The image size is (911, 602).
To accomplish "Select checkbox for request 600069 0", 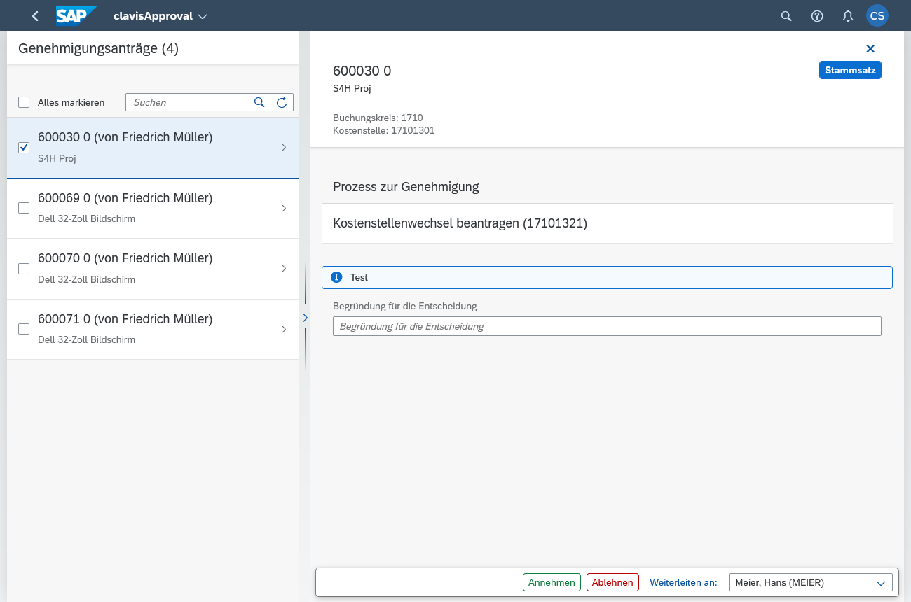I will pyautogui.click(x=24, y=208).
